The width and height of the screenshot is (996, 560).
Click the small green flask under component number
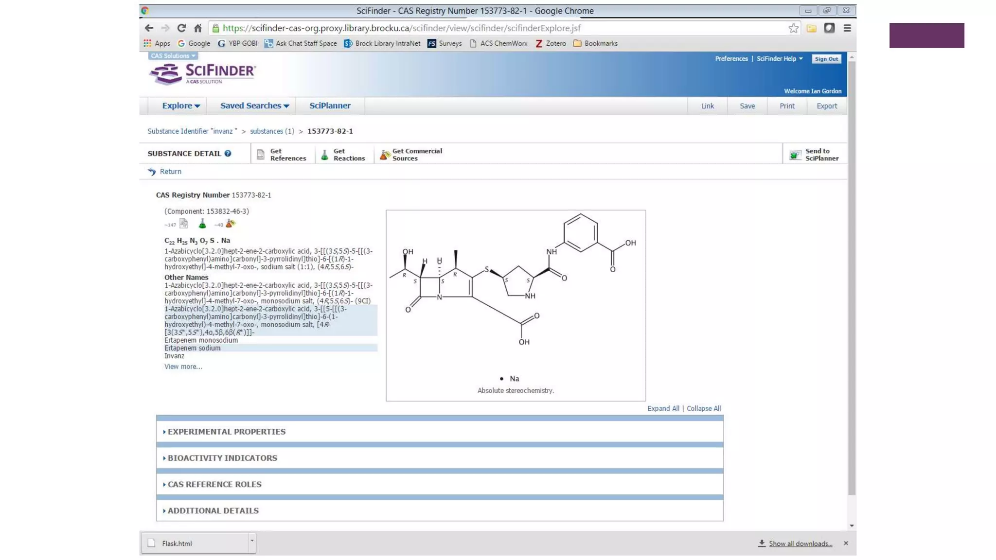coord(202,224)
